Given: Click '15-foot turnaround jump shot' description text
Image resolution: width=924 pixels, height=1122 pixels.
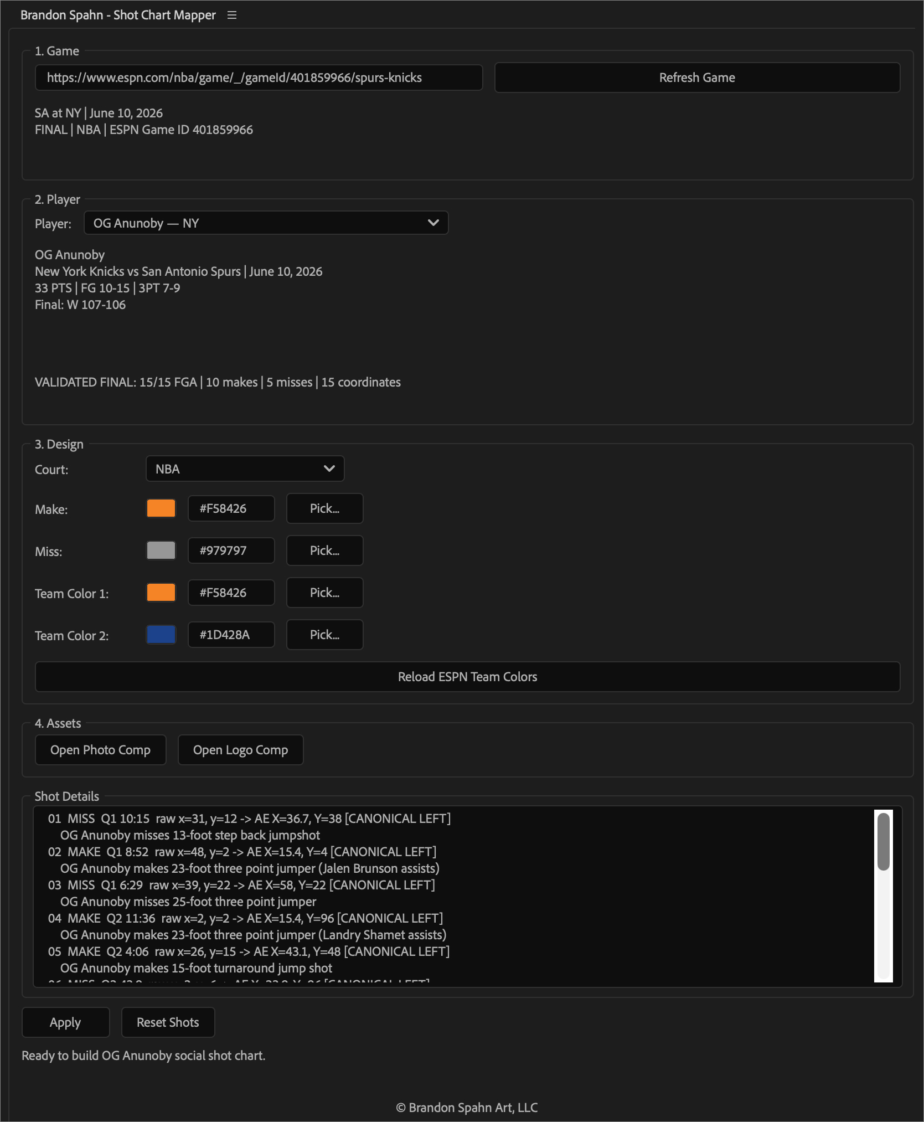Looking at the screenshot, I should point(252,968).
